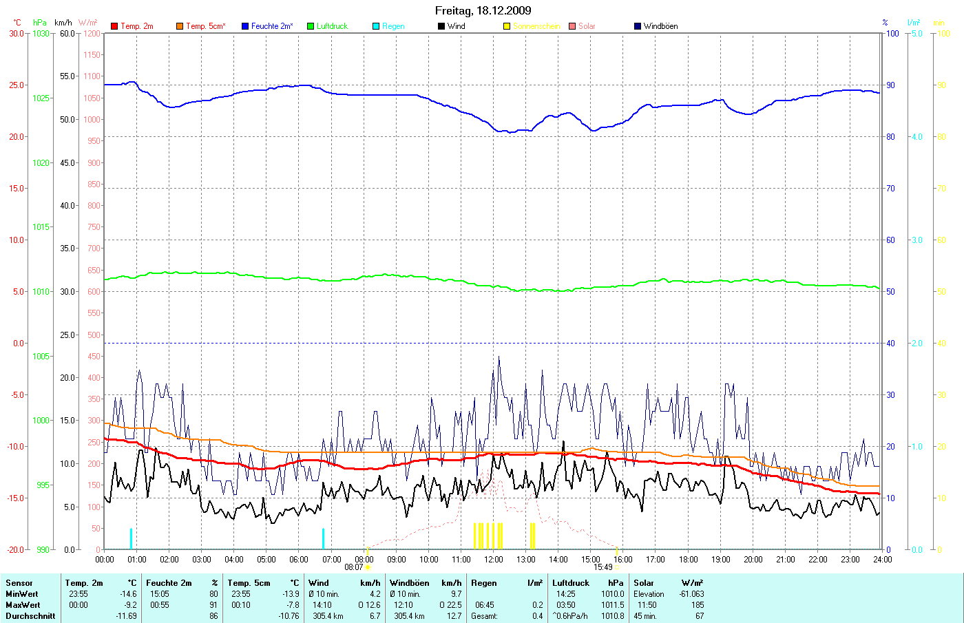
Task: Click the Durchschnitt row label
Action: click(x=30, y=616)
